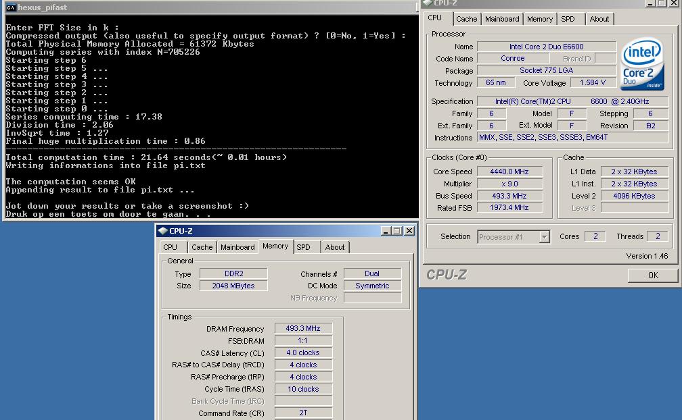
Task: Click the Intel Core 2 Duo logo
Action: 643,64
